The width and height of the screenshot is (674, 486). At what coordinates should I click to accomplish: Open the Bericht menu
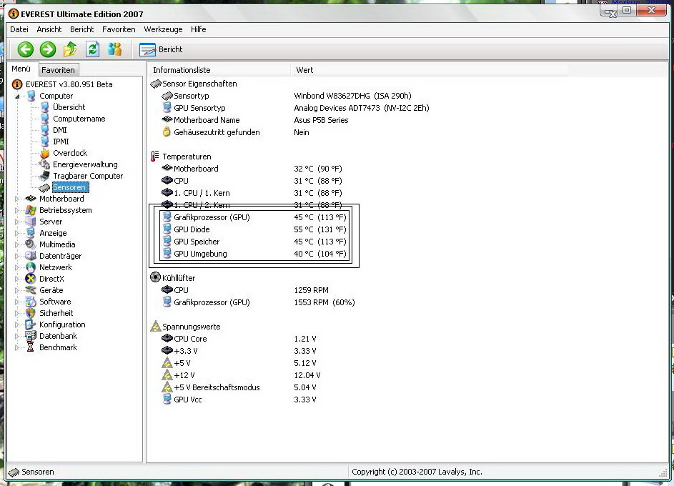pos(81,29)
